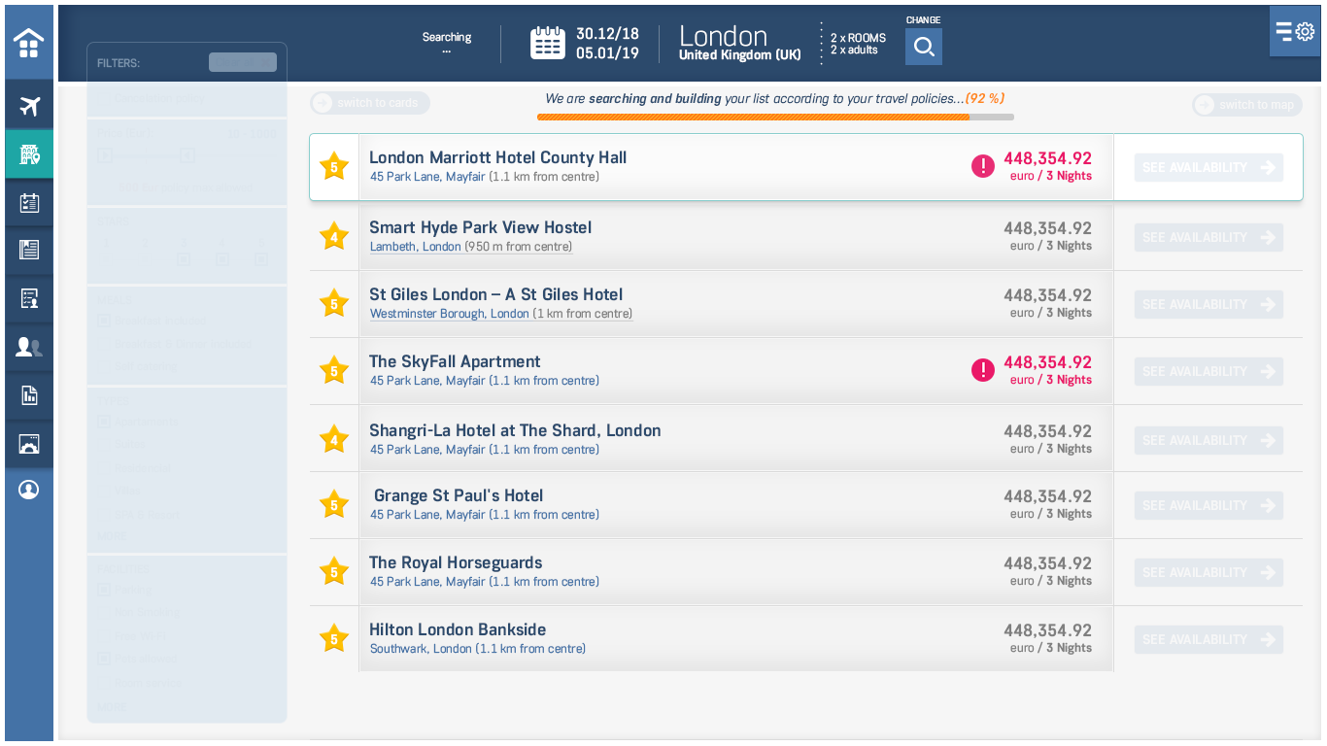Click the minimum price slider handle
This screenshot has width=1327, height=746.
click(104, 155)
